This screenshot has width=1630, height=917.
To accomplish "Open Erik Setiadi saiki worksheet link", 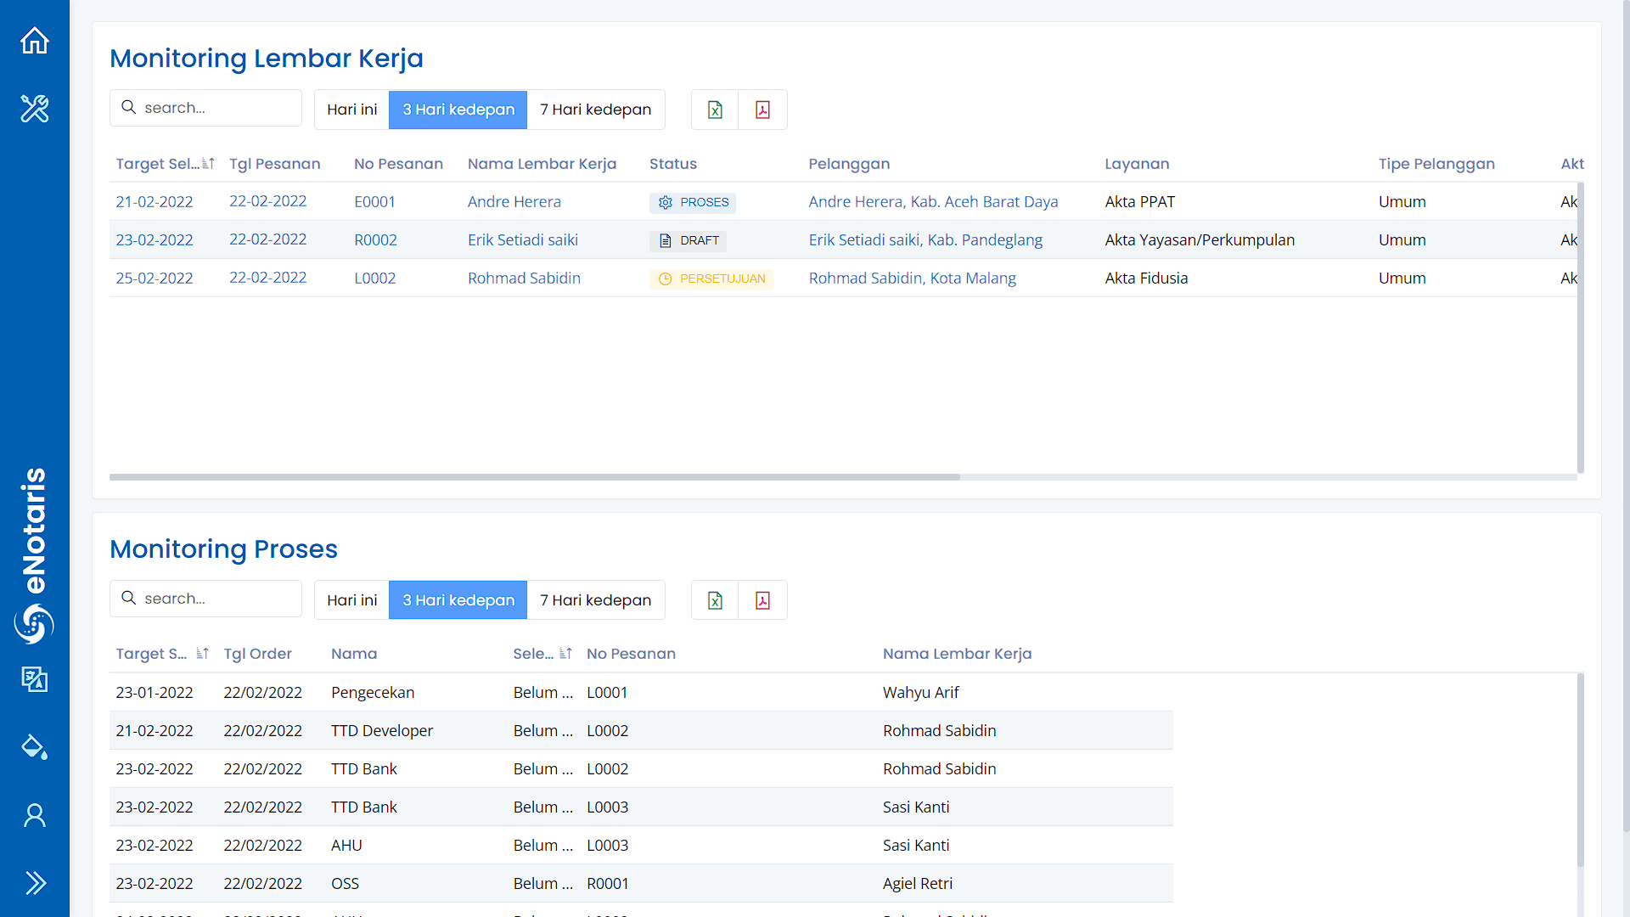I will (x=523, y=240).
